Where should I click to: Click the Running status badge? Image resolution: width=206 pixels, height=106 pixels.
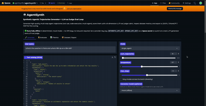(x=61, y=3)
